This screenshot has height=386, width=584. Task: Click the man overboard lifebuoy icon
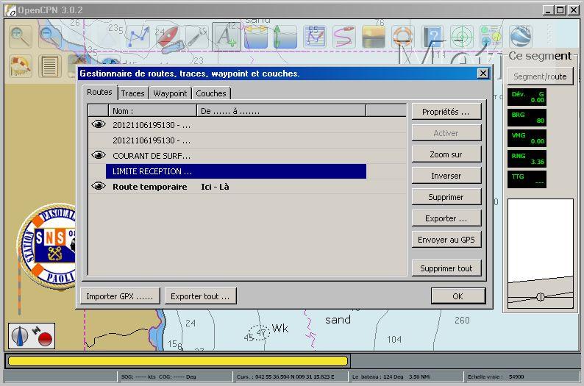[x=402, y=36]
